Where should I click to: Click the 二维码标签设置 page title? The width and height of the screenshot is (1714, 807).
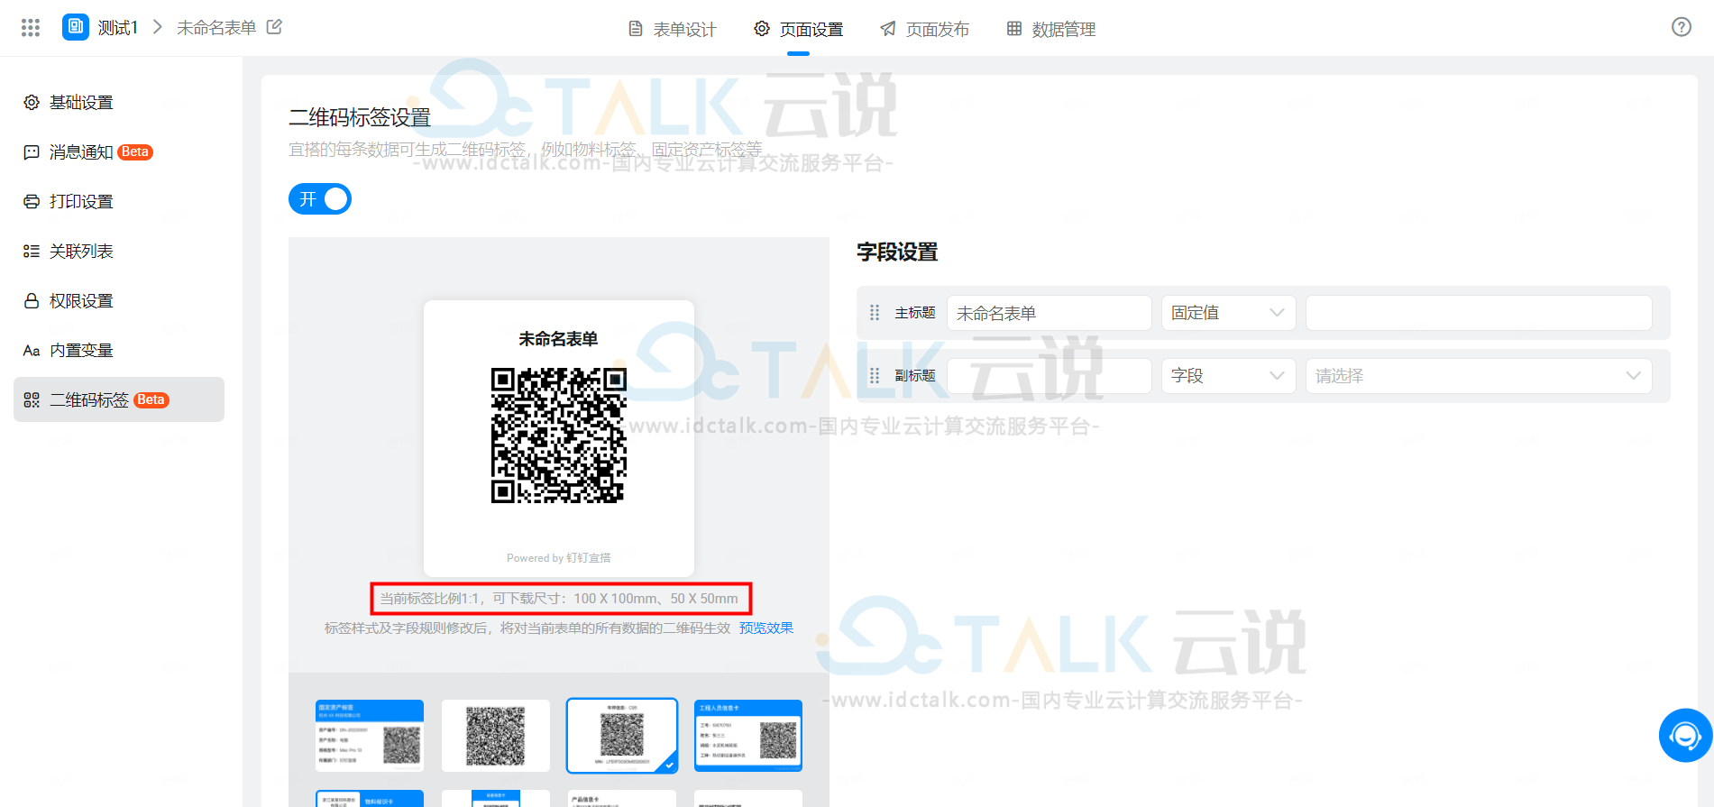[x=360, y=117]
